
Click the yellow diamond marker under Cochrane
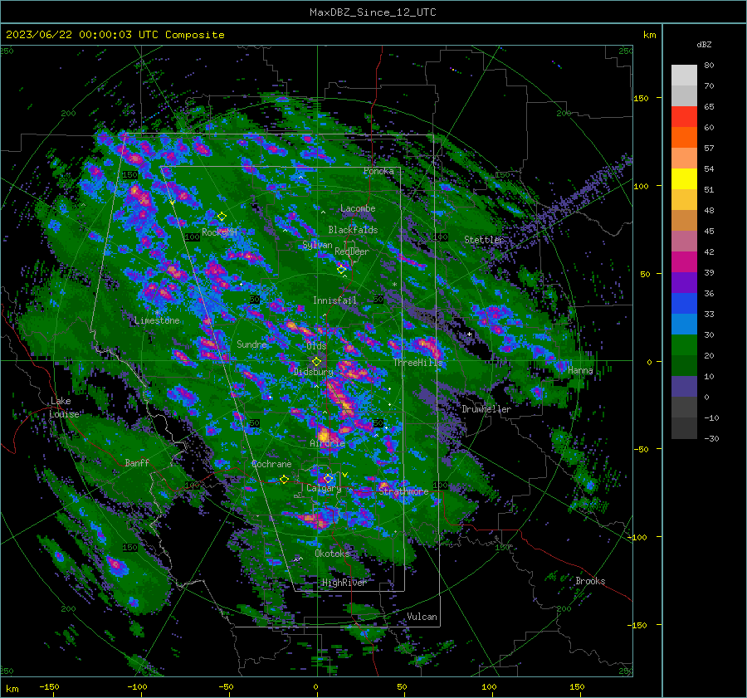click(x=284, y=479)
